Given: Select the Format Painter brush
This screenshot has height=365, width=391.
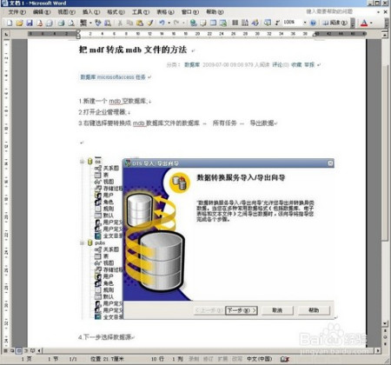Looking at the screenshot, I should tap(149, 23).
